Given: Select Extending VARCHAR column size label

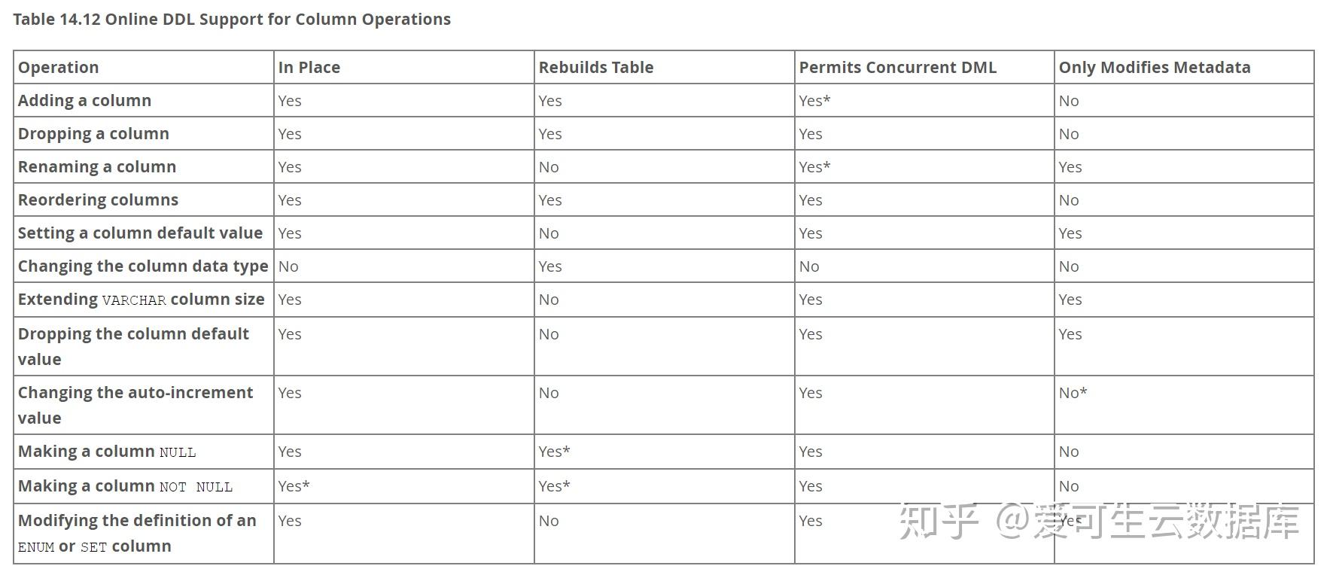Looking at the screenshot, I should coord(142,299).
